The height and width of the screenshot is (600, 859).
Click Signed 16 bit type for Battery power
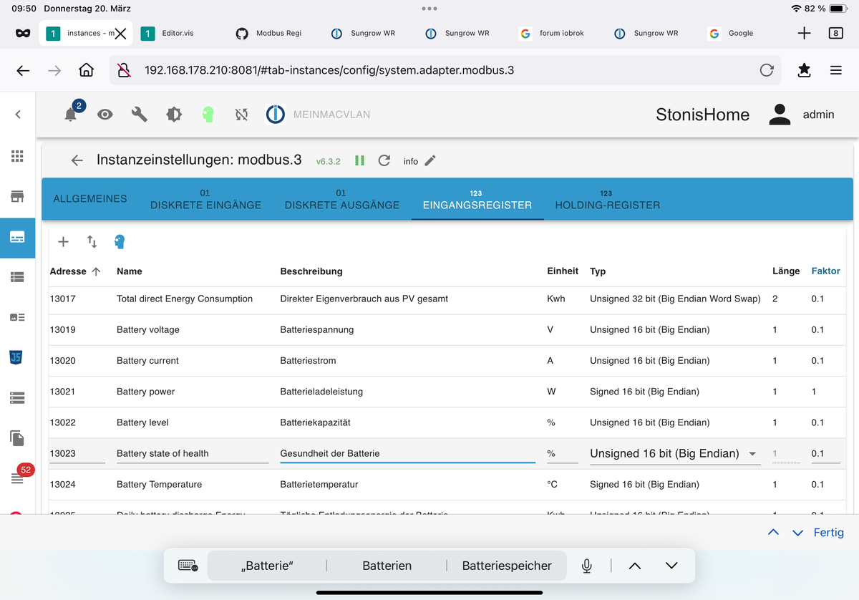coord(644,392)
